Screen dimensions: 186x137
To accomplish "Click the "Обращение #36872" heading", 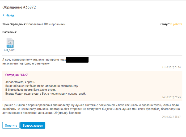I will coord(19,7).
